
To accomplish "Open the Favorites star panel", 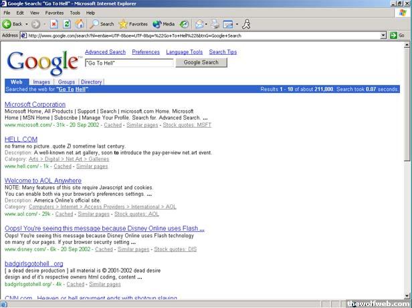I will 133,23.
